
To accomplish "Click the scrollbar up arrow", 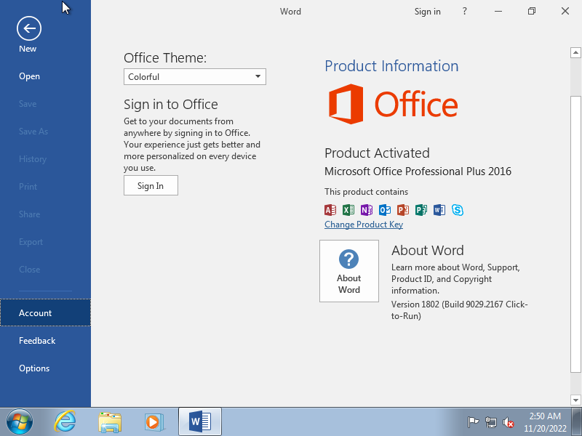I will (575, 52).
